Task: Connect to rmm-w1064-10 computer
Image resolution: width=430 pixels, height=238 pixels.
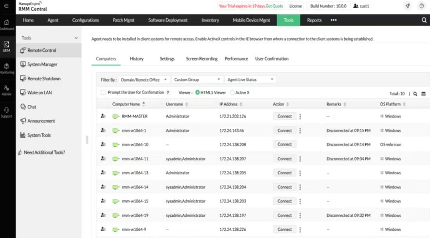Action: (284, 144)
